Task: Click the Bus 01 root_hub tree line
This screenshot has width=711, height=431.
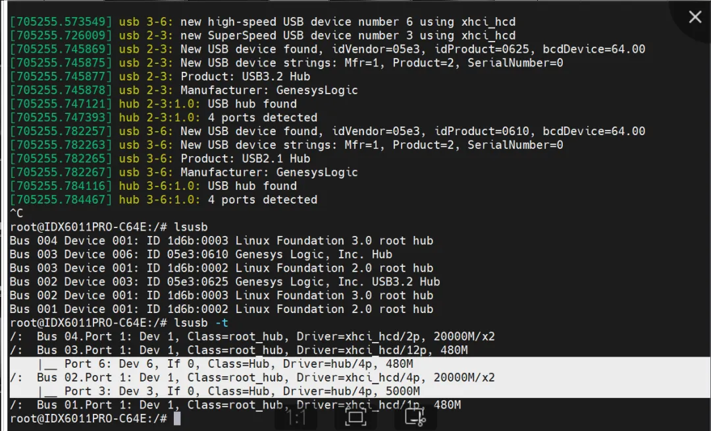Action: 235,405
